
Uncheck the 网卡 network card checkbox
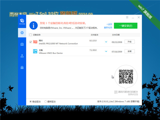(x=30, y=42)
